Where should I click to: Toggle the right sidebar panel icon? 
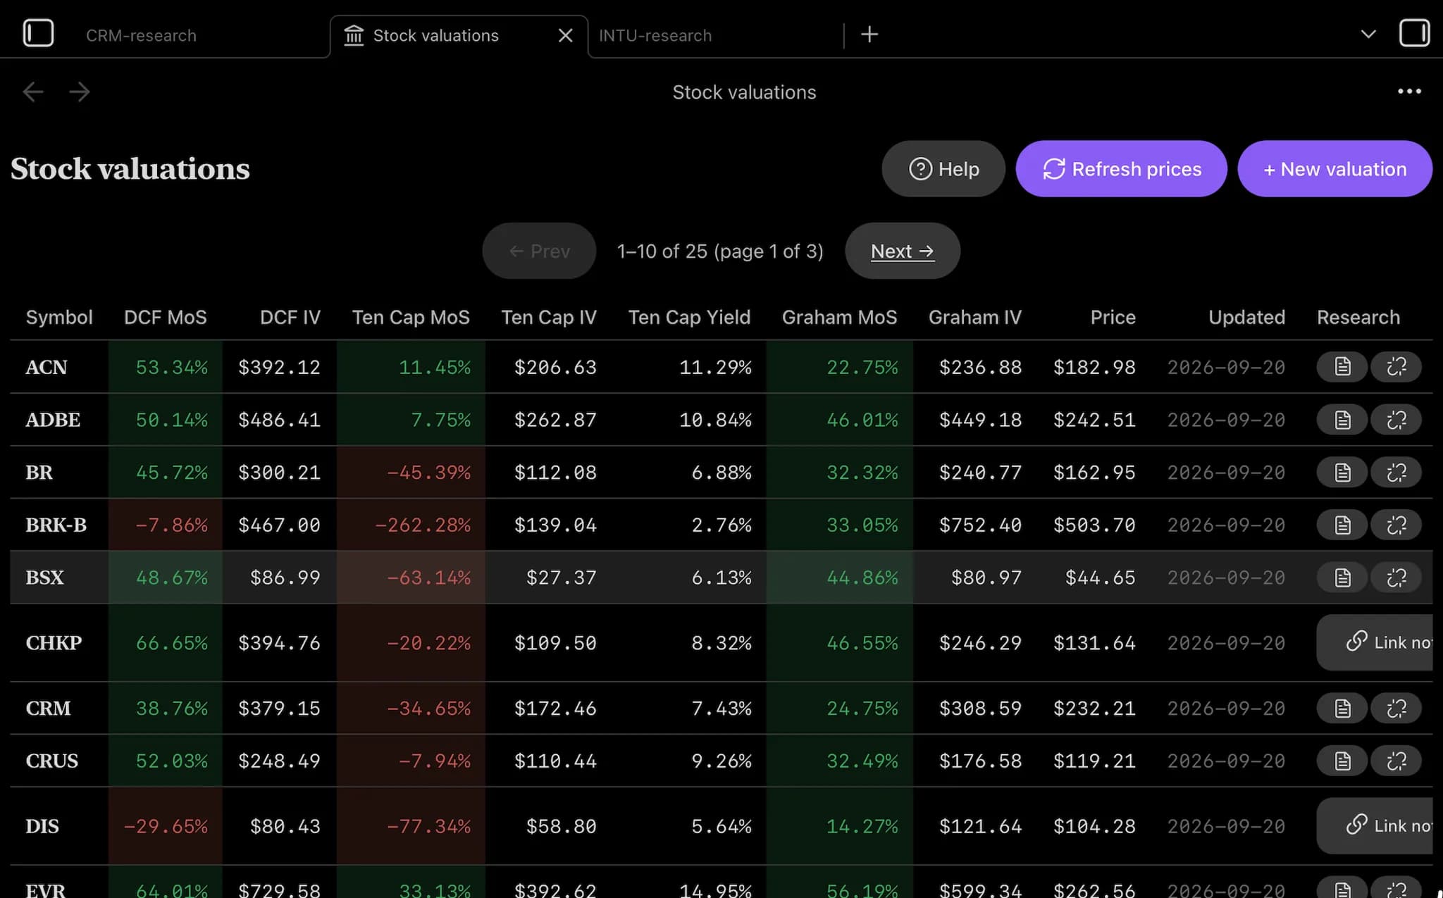1414,33
